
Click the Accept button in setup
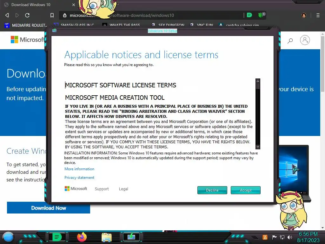[x=245, y=190]
